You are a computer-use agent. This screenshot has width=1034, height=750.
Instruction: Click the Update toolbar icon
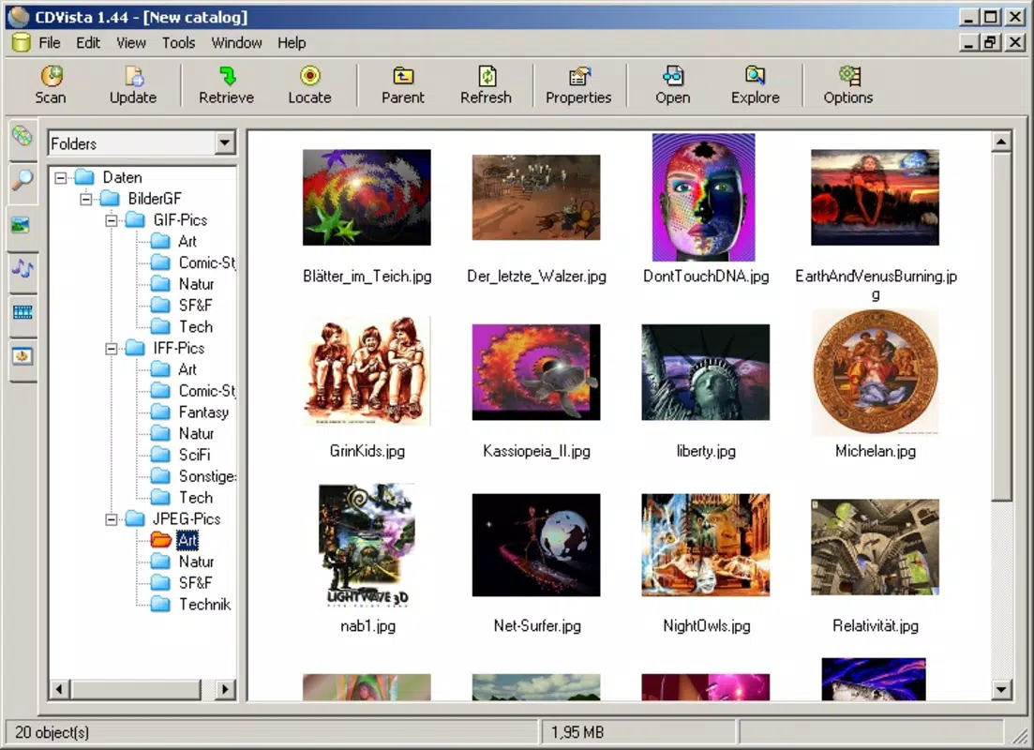click(x=134, y=76)
